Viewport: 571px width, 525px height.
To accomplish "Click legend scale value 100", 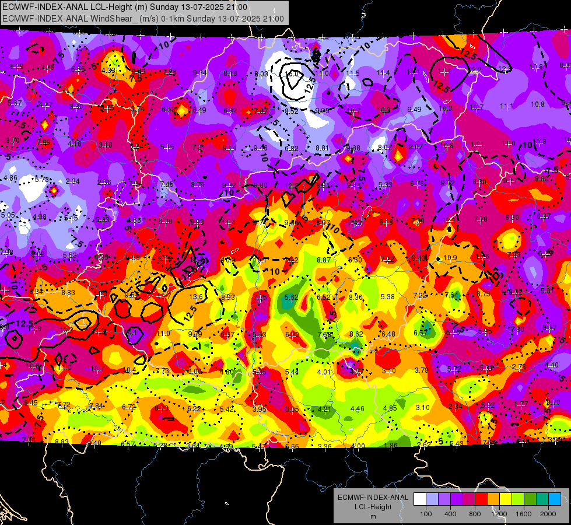I will point(426,514).
